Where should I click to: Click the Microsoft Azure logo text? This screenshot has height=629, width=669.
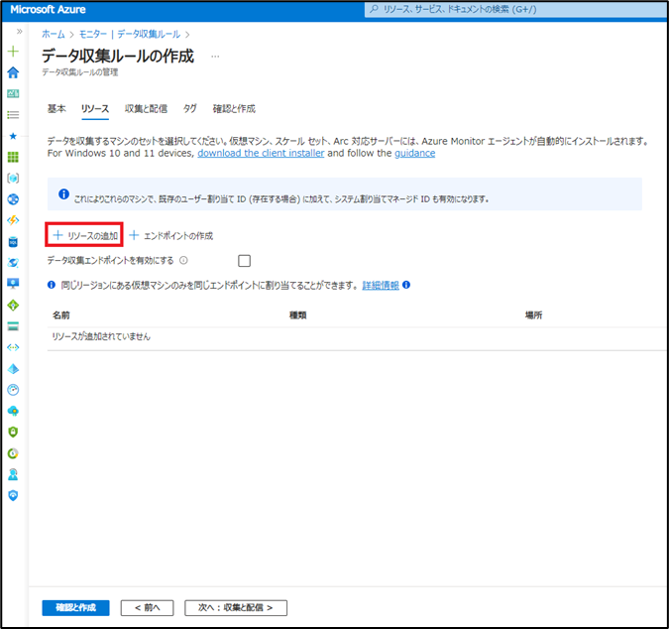(48, 9)
